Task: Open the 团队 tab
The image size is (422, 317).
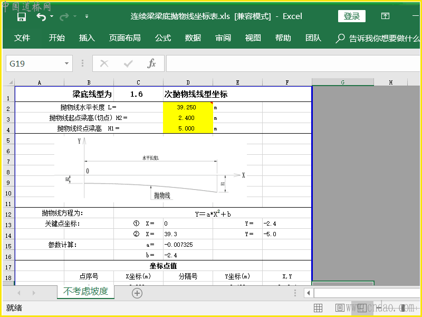Action: coord(313,38)
